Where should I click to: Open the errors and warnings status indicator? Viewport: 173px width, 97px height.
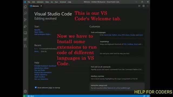click(x=31, y=96)
